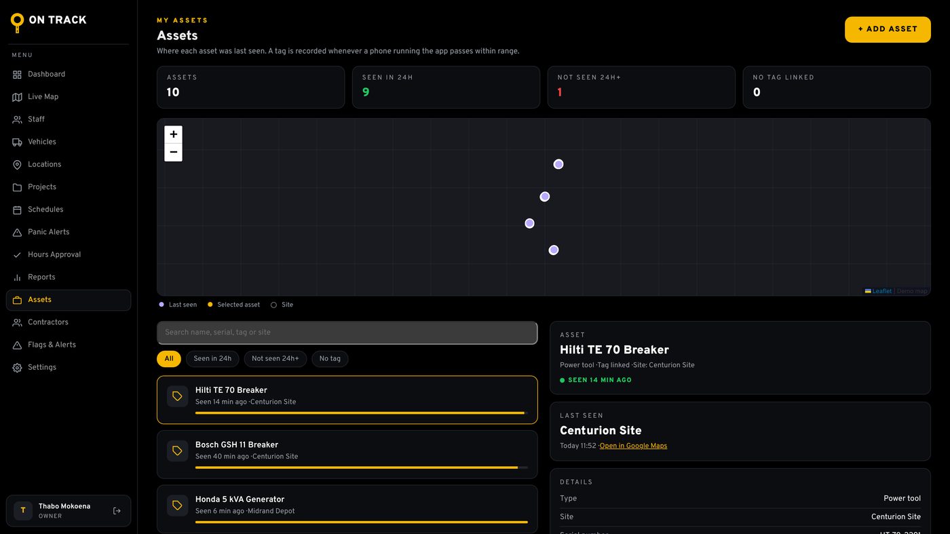This screenshot has width=950, height=534.
Task: Zoom in on the assets map
Action: point(174,134)
